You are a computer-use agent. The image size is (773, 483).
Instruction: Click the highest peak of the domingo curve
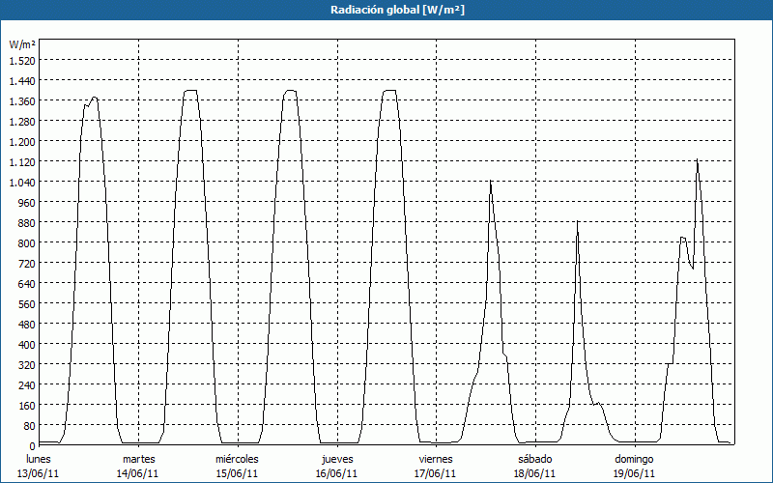click(697, 160)
